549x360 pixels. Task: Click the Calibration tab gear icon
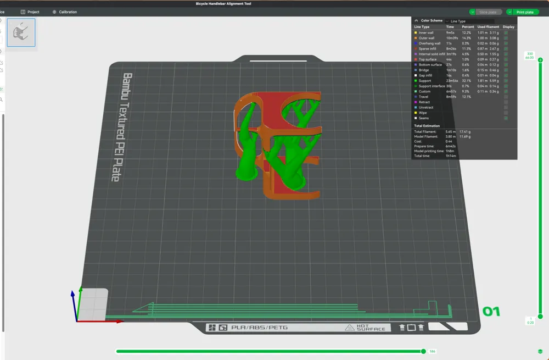[54, 12]
